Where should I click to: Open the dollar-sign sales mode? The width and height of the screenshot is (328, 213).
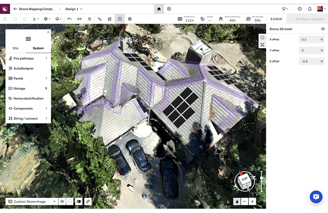(x=169, y=9)
